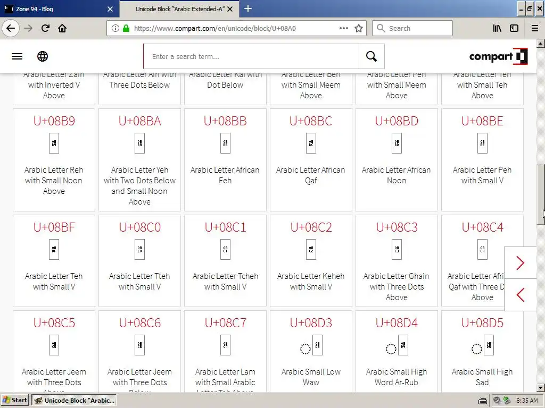The image size is (545, 408).
Task: Click the Compart magnifier search button
Action: point(371,56)
